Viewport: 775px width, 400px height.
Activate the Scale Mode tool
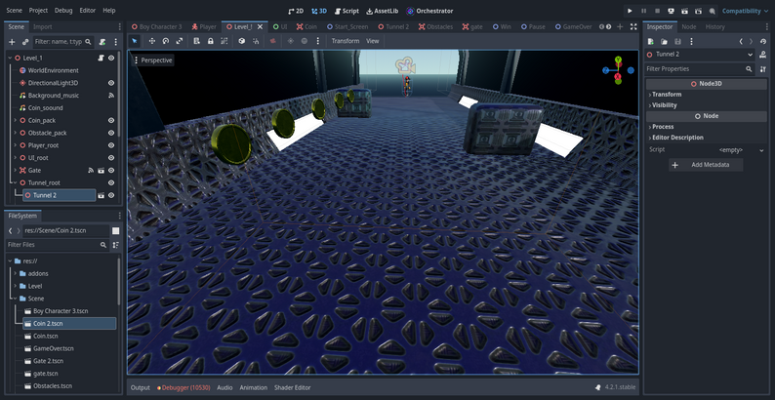(180, 41)
